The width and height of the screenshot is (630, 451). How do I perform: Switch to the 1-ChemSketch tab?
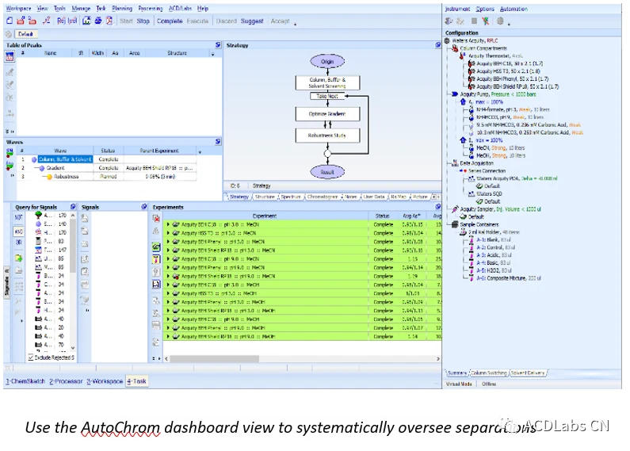point(25,381)
